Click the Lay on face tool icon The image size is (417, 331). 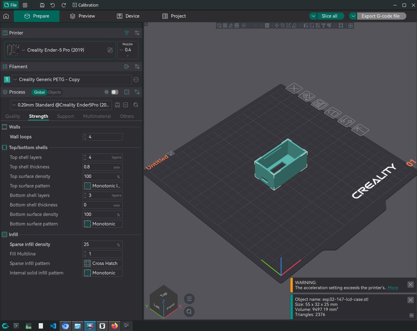[x=294, y=25]
